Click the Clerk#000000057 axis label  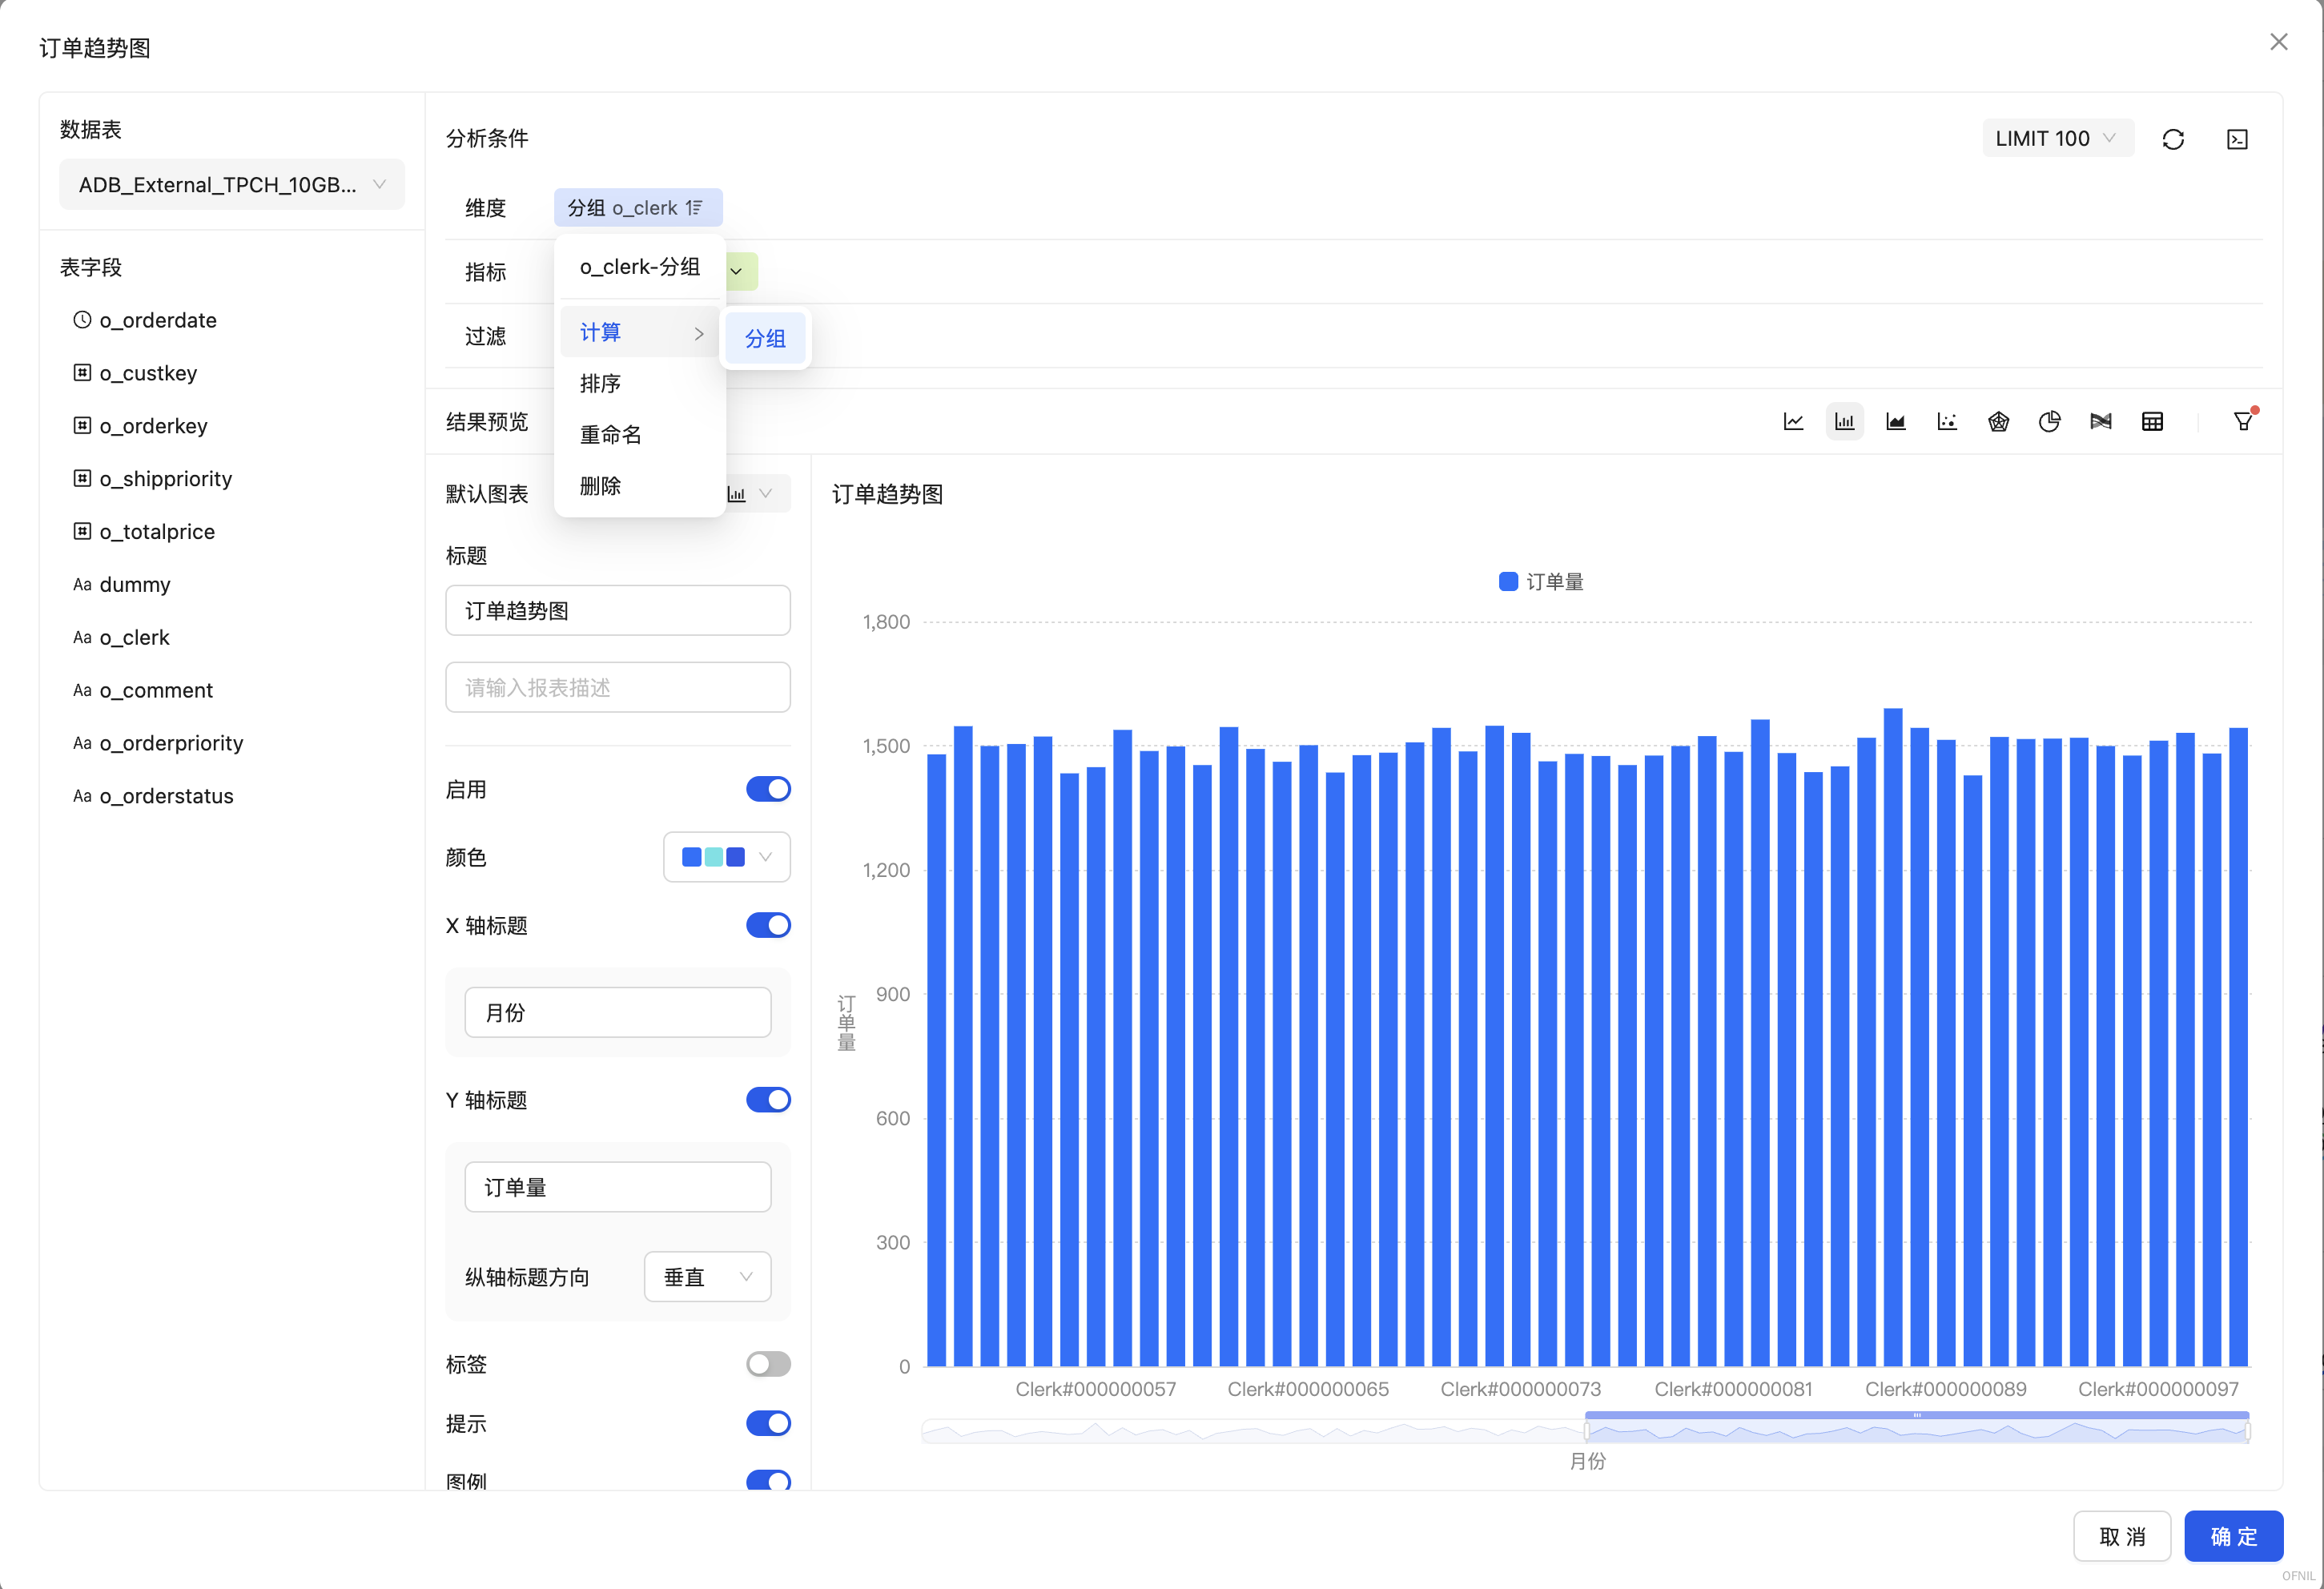point(1096,1389)
